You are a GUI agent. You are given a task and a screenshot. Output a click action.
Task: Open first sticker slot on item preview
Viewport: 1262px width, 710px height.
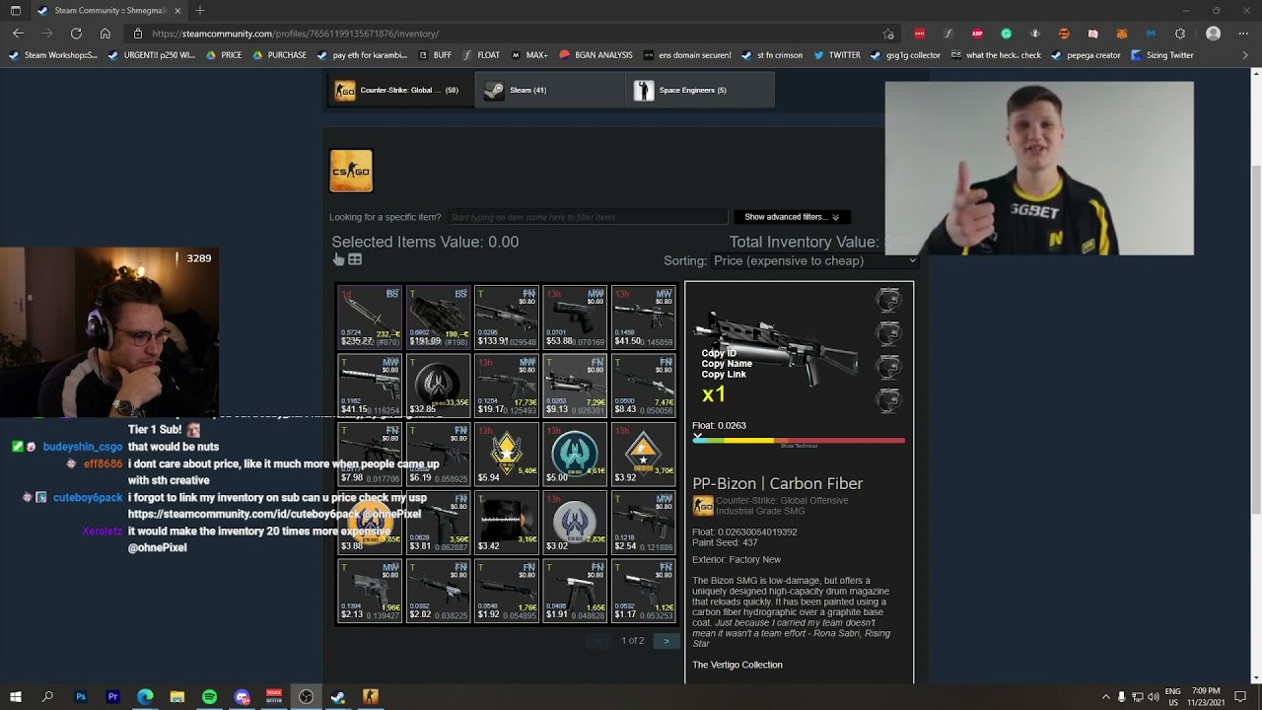(889, 300)
